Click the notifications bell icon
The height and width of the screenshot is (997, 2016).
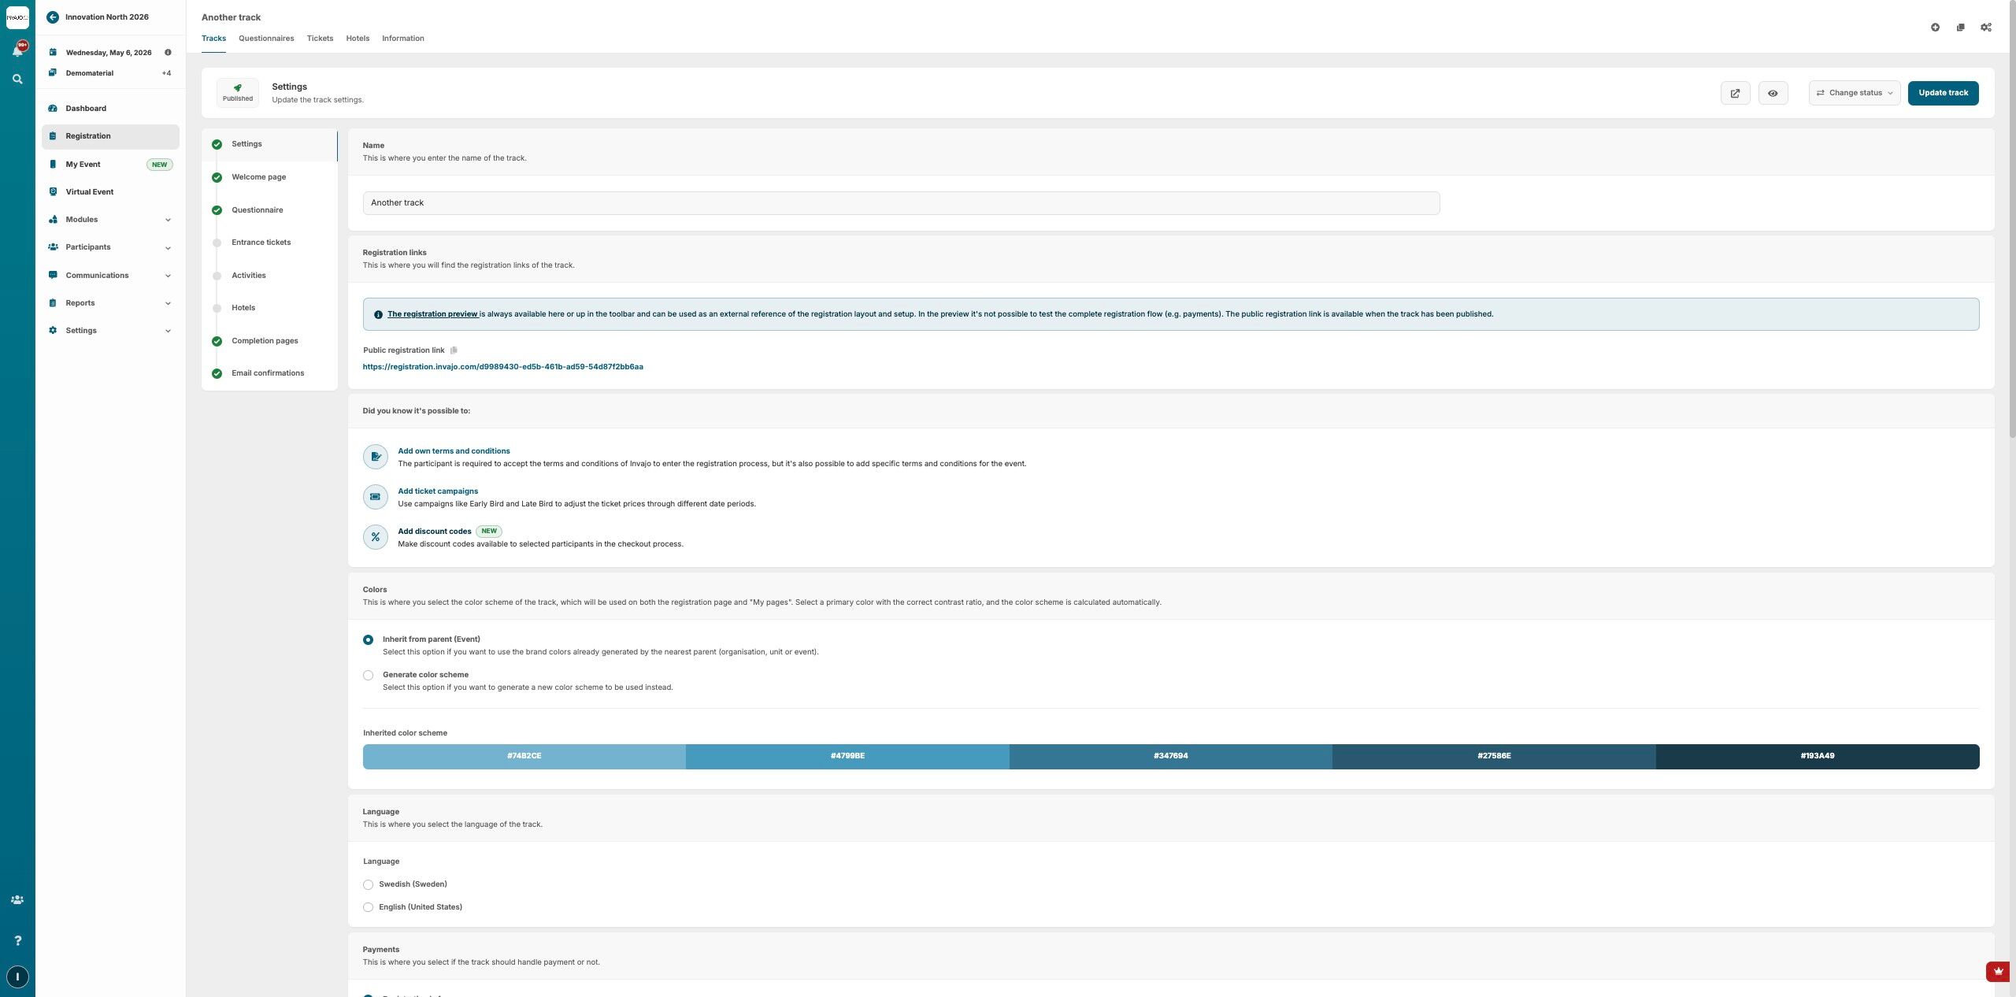[17, 50]
